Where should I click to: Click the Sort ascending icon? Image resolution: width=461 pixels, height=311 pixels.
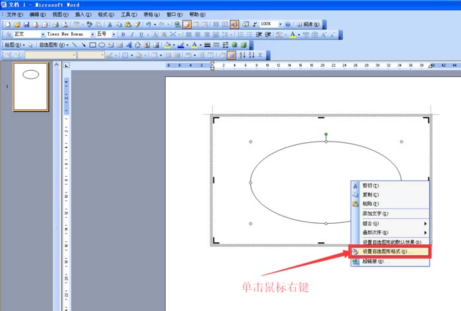(242, 55)
